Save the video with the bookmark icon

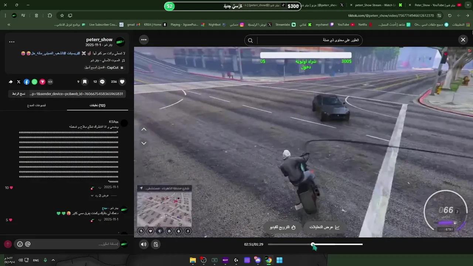pos(85,82)
